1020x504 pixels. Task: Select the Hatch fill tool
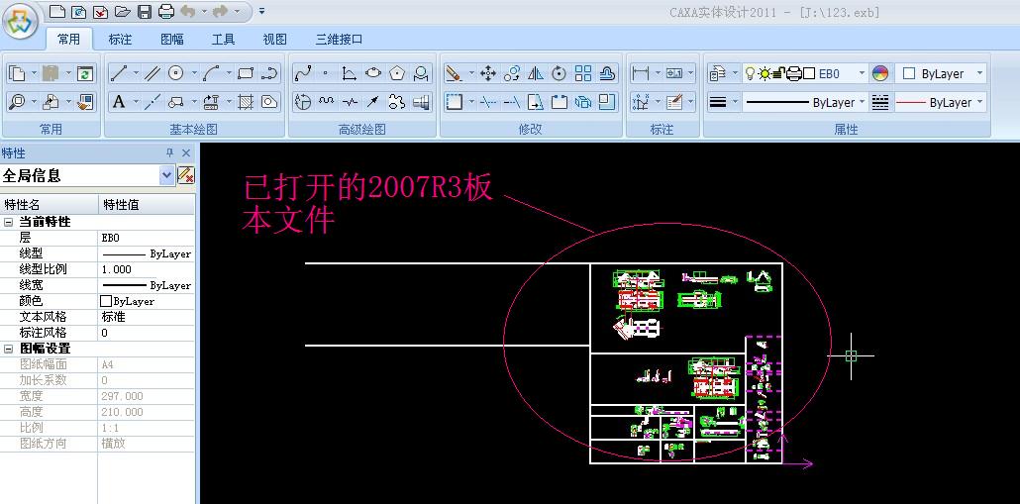[246, 102]
